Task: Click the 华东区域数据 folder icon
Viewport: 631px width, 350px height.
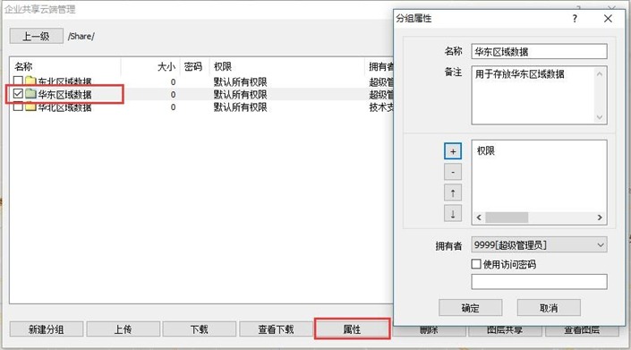Action: [30, 94]
